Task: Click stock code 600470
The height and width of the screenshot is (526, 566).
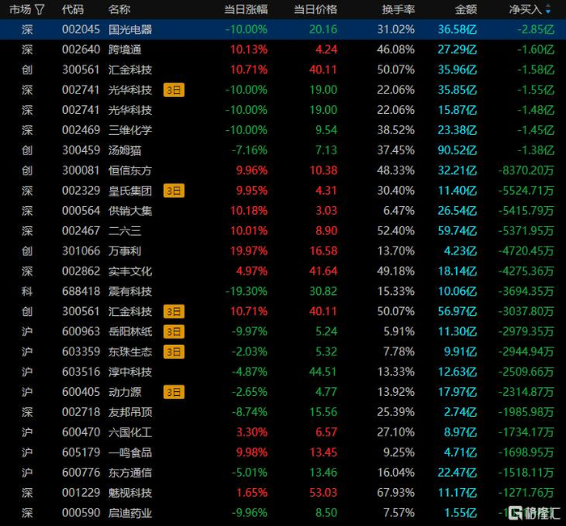Action: (81, 432)
